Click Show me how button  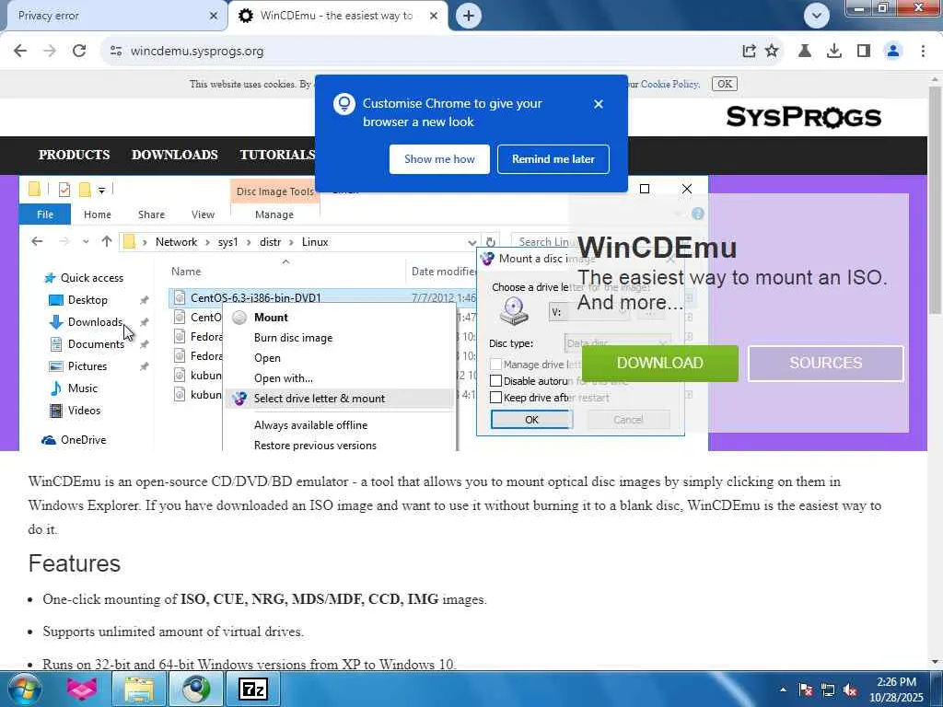point(439,159)
